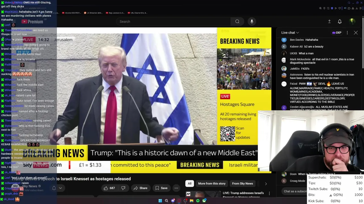Open browser downloads icon
Image resolution: width=364 pixels, height=204 pixels.
[357, 8]
